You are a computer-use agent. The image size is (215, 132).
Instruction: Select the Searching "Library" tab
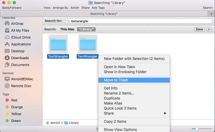104,14
